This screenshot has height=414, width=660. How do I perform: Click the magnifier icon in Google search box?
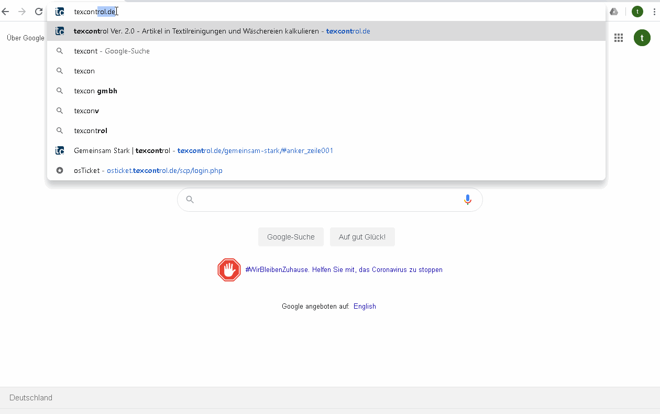190,200
